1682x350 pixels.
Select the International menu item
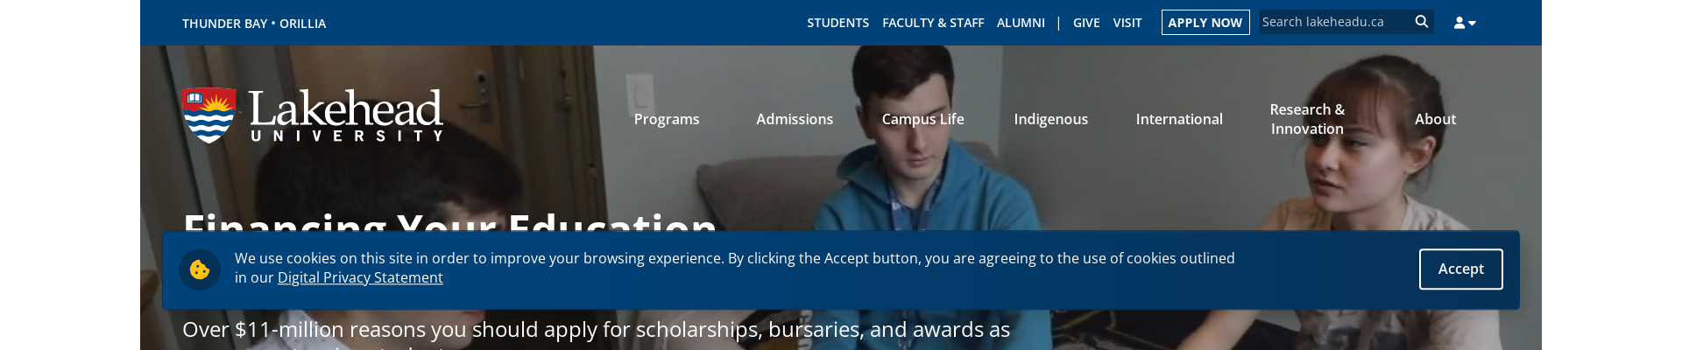click(x=1179, y=119)
